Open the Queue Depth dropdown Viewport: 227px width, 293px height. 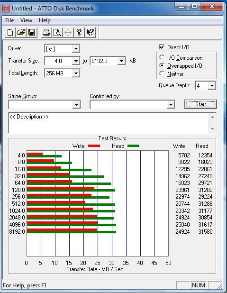point(212,86)
